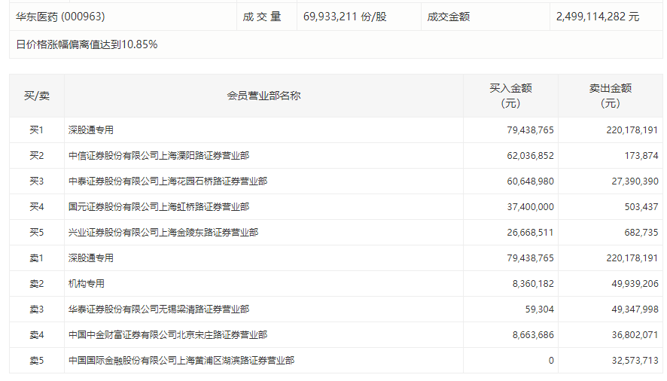Screen dimensions: 667x381
Task: Select 深股通专用 in the 买1 row
Action: click(x=91, y=130)
